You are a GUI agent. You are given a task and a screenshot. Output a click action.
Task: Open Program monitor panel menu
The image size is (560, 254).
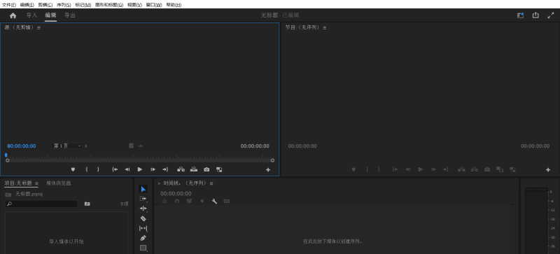point(325,28)
